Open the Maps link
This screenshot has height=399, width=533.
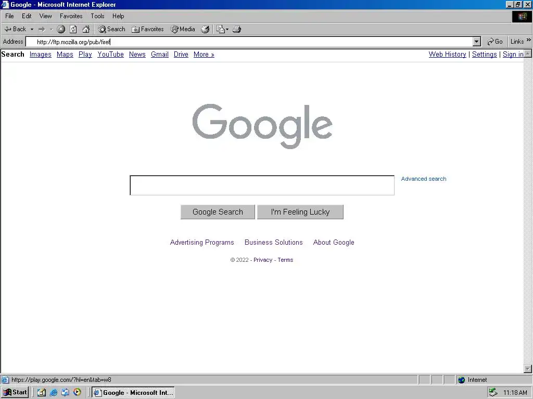(65, 54)
